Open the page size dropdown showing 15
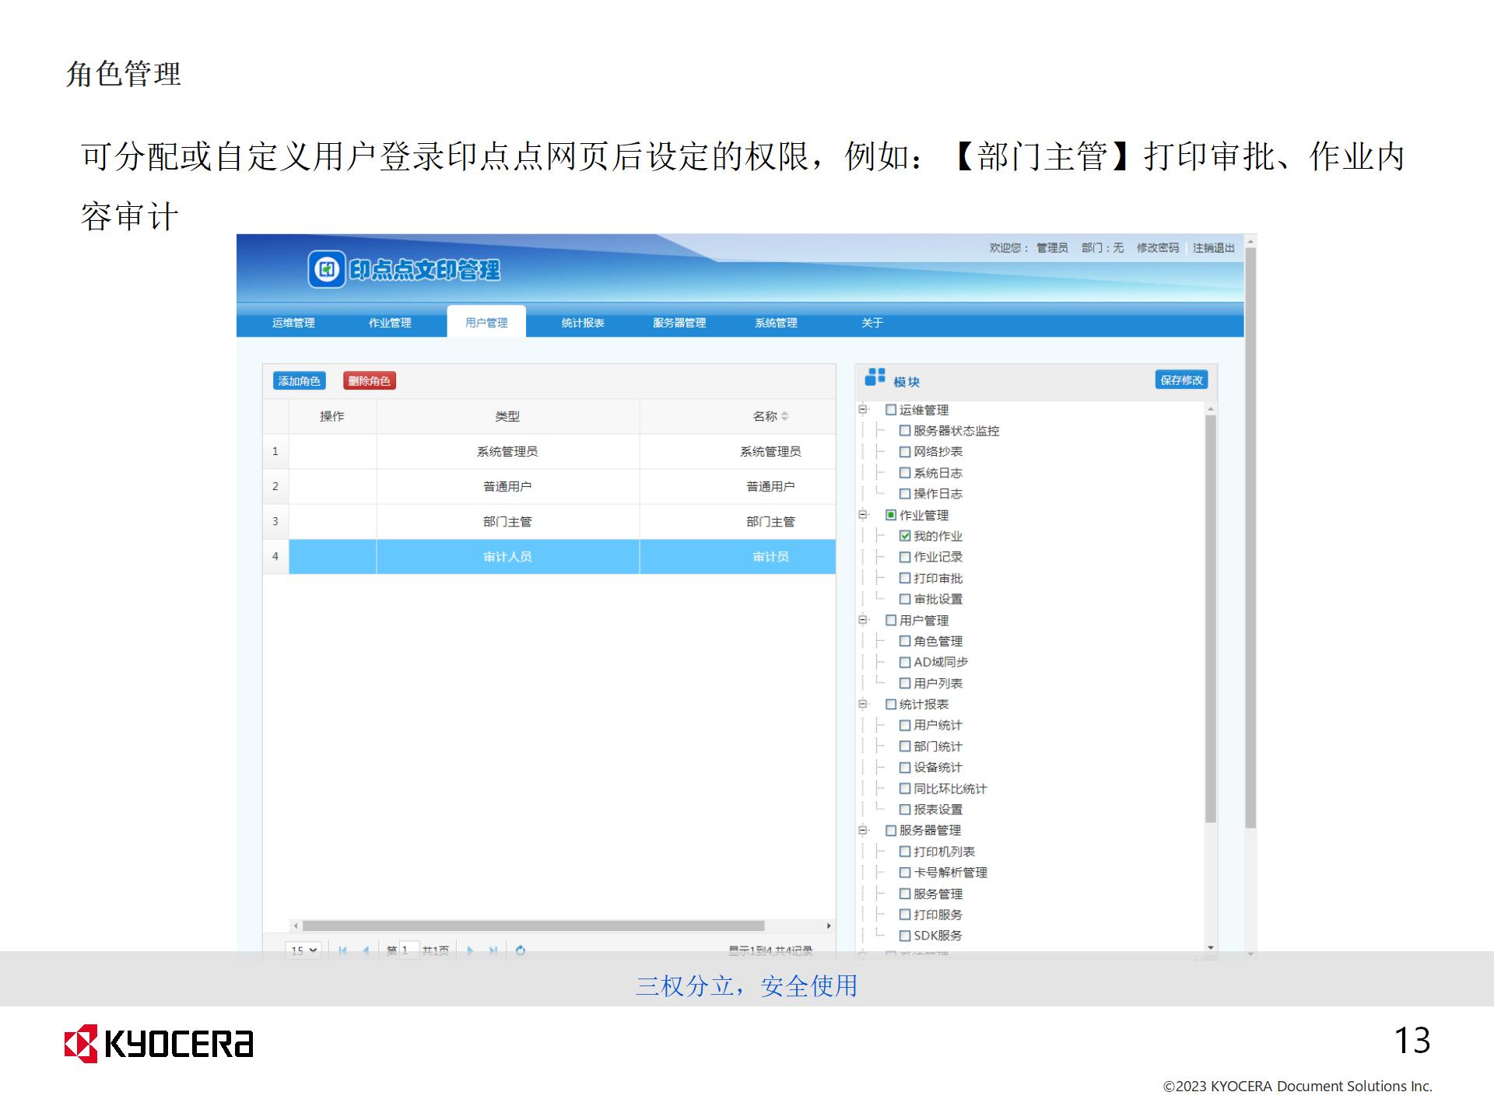Screen dimensions: 1494x1120 pyautogui.click(x=304, y=950)
